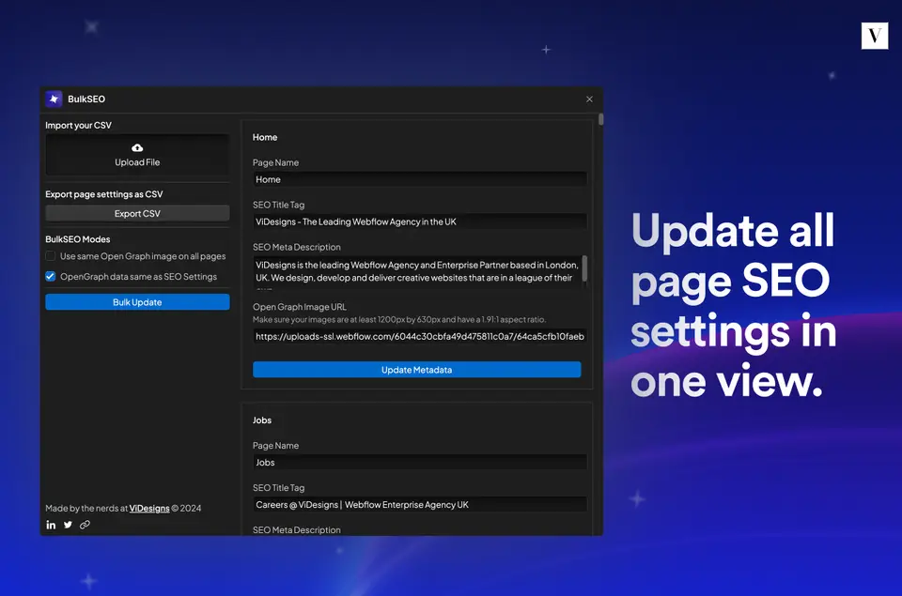Click the Home Page Name field
Viewport: 902px width, 596px height.
tap(419, 179)
